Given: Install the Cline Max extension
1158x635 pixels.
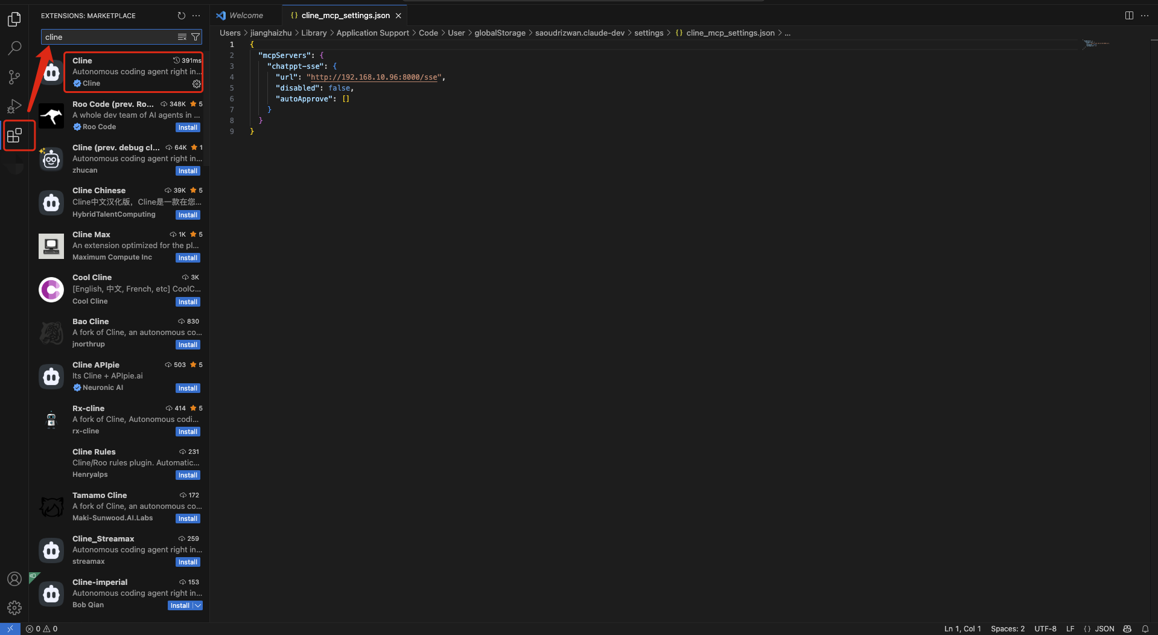Looking at the screenshot, I should coord(188,258).
